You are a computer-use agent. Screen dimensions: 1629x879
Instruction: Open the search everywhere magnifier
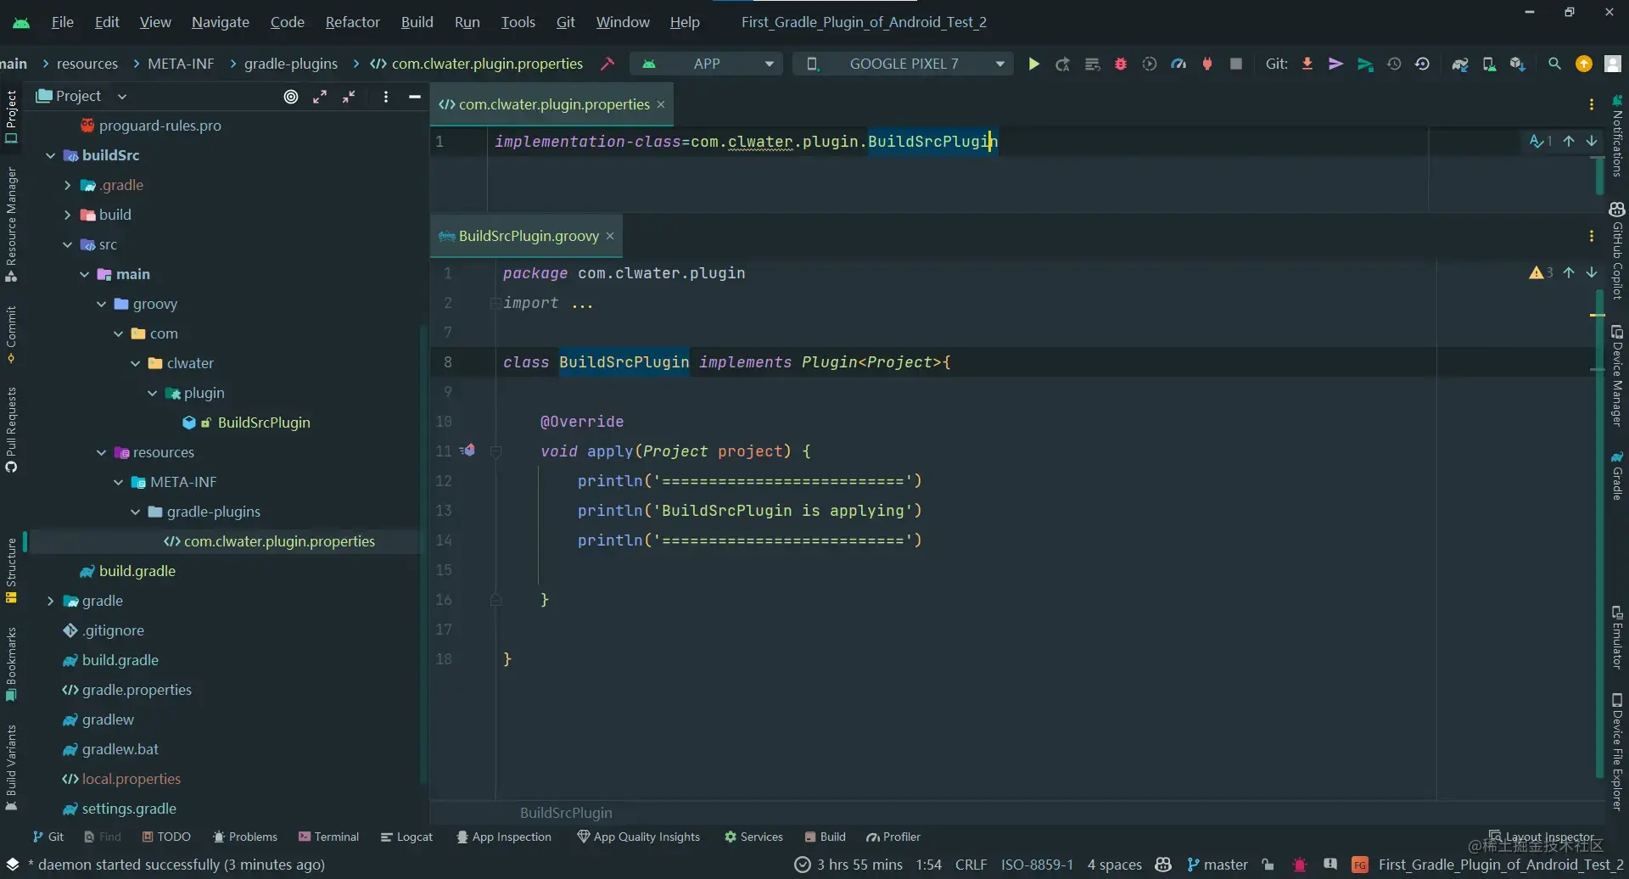(x=1554, y=64)
